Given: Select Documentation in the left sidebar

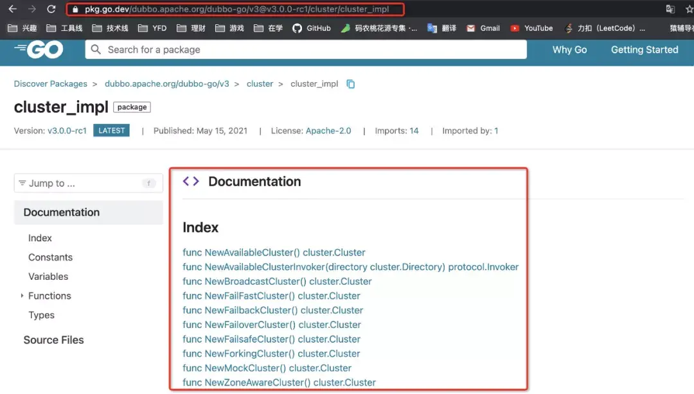Looking at the screenshot, I should [x=89, y=212].
